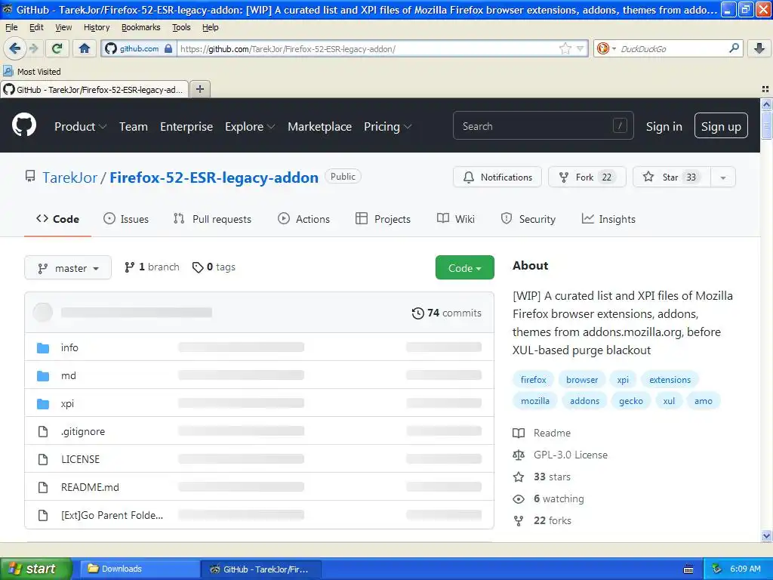Click the browser Forward arrow button
Image resolution: width=773 pixels, height=580 pixels.
[x=34, y=48]
